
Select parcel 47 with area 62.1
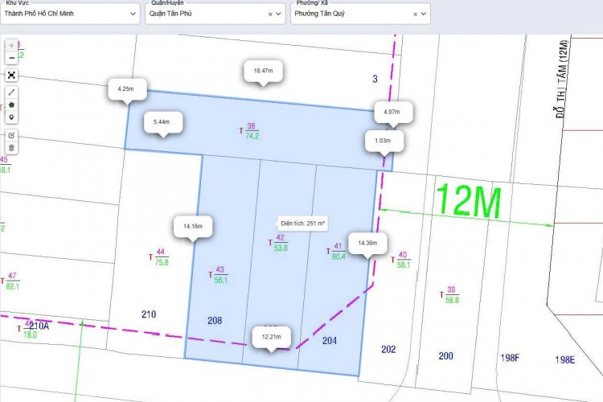[10, 281]
